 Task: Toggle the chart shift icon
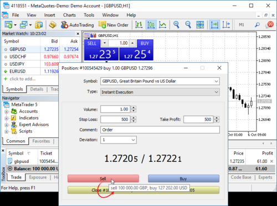(x=226, y=25)
